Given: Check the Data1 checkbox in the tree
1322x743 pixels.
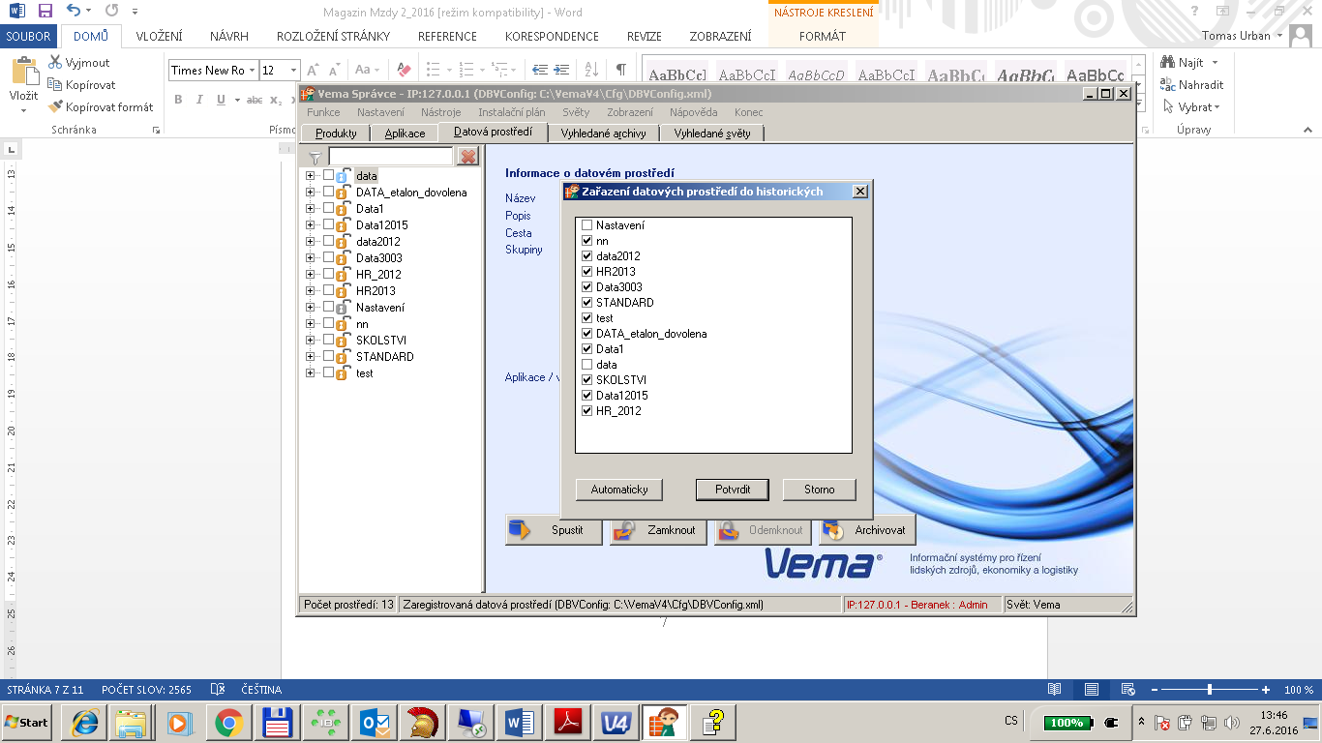Looking at the screenshot, I should coord(328,208).
